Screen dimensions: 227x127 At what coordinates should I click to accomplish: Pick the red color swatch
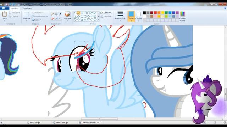tap(155, 13)
